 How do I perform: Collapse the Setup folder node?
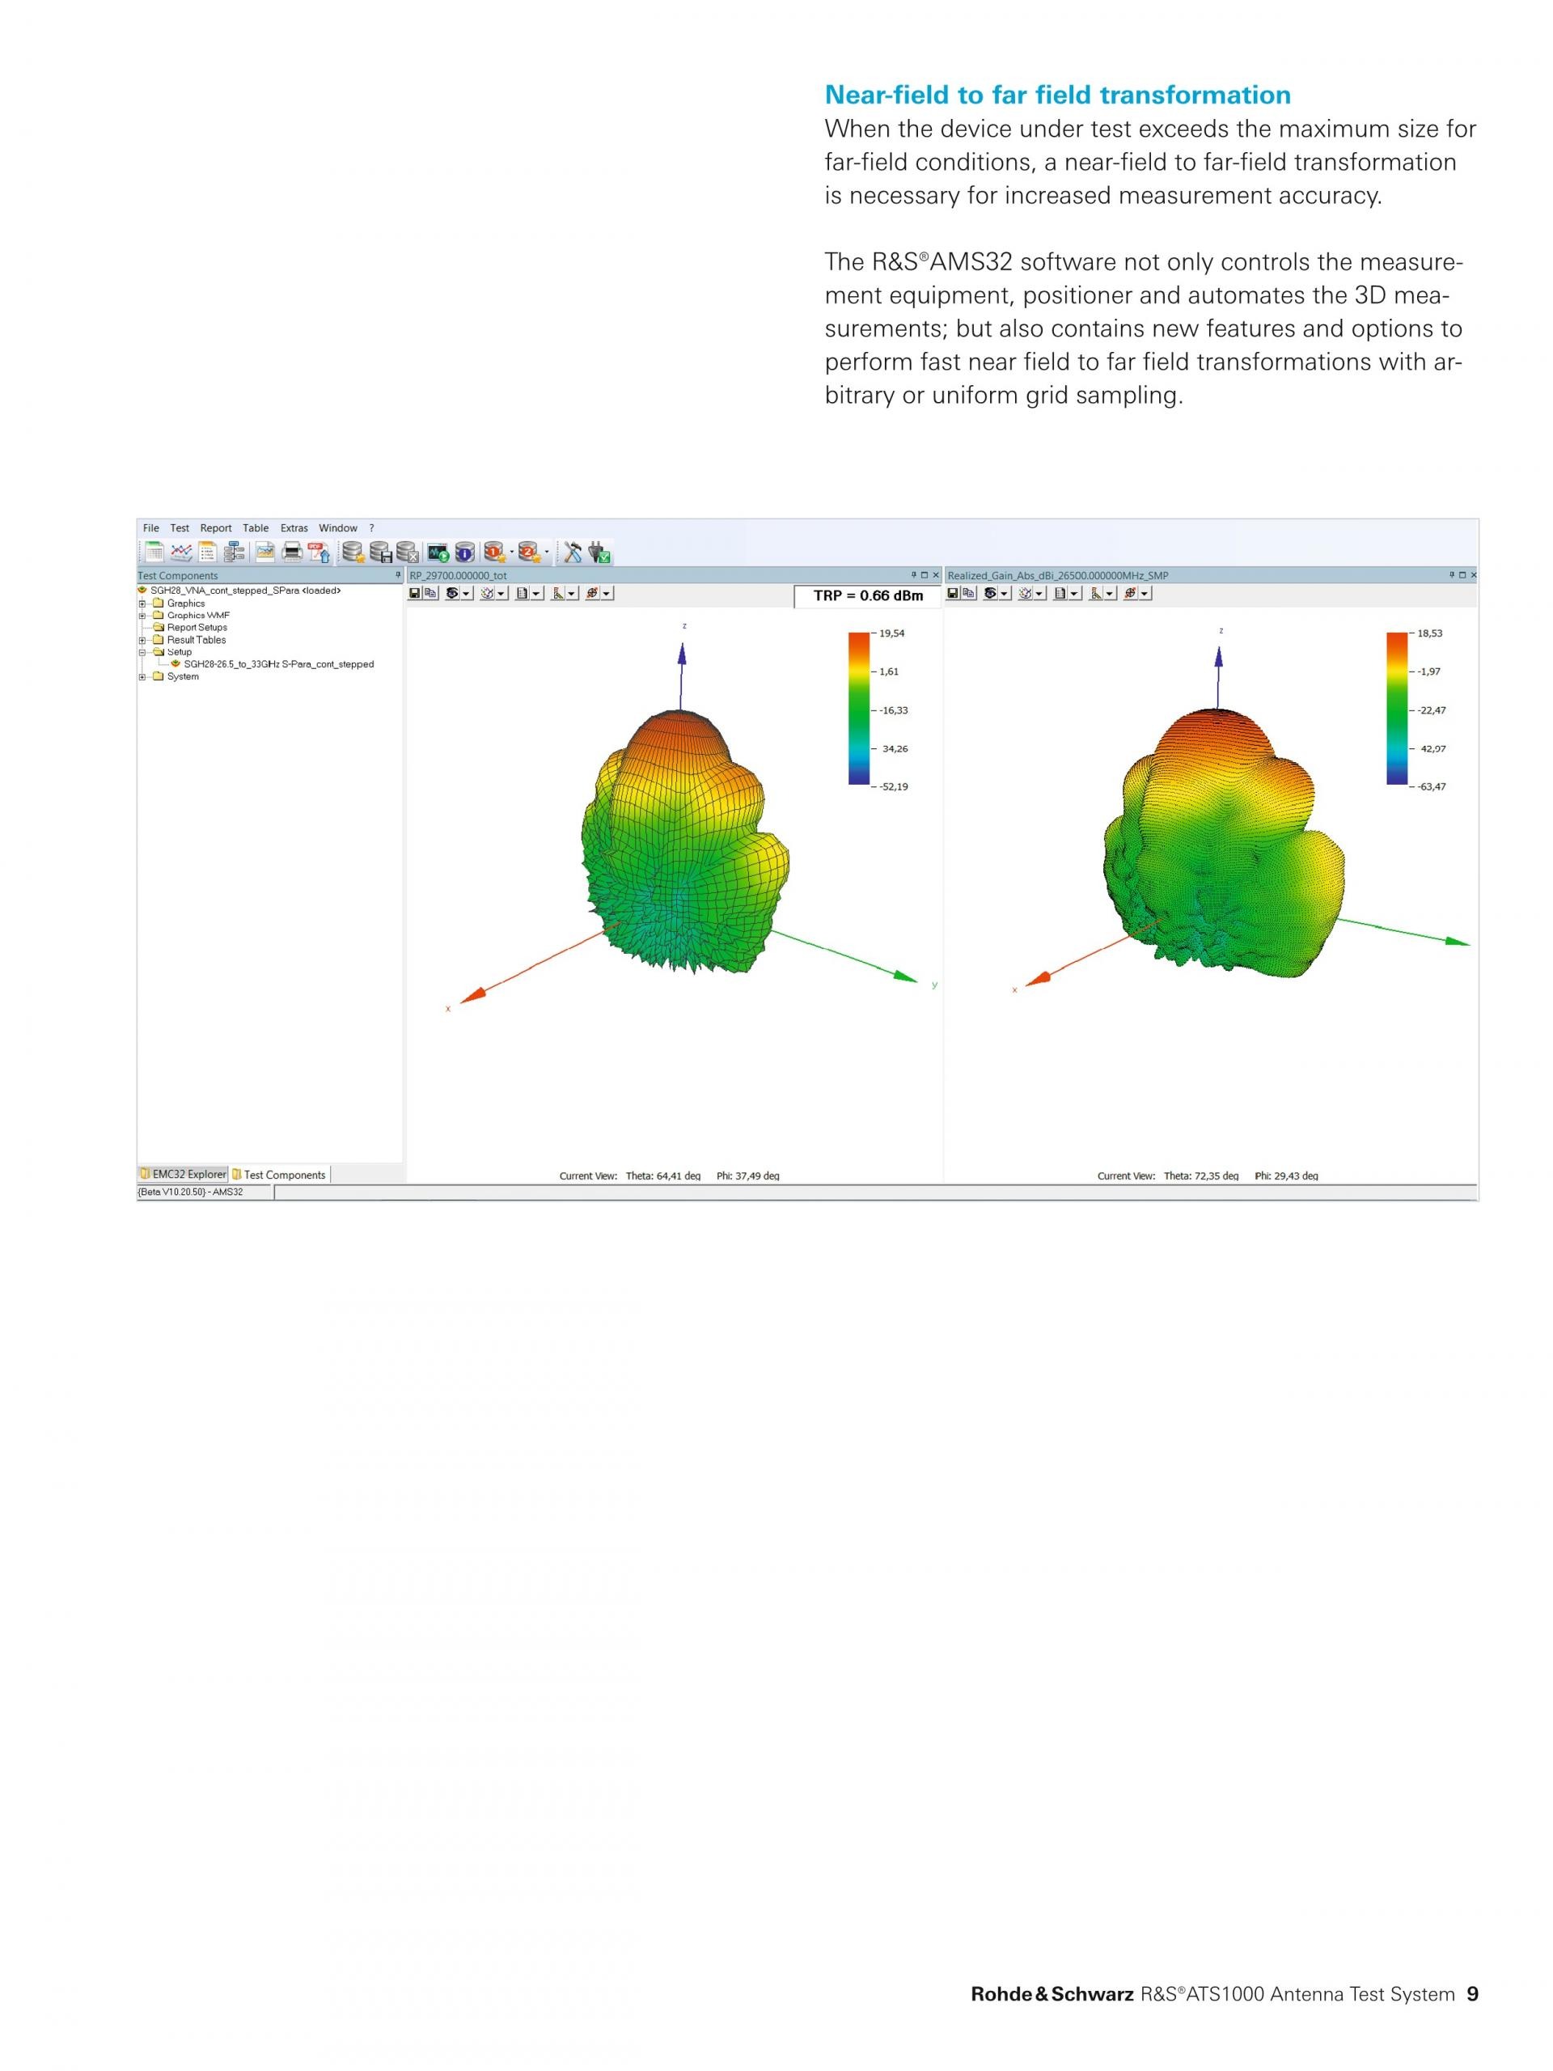(142, 653)
